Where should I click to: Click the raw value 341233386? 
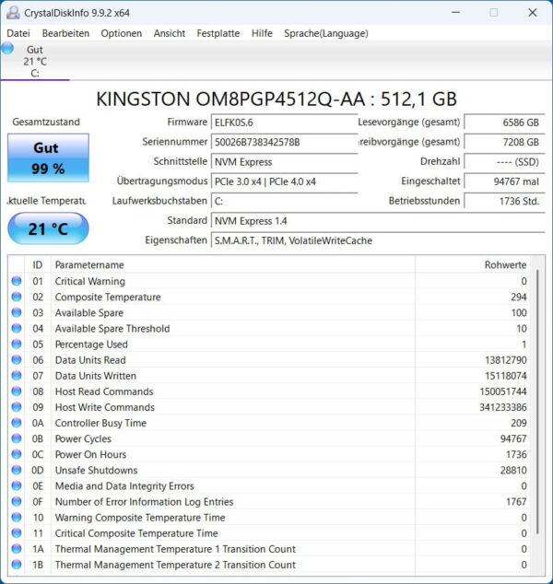503,407
